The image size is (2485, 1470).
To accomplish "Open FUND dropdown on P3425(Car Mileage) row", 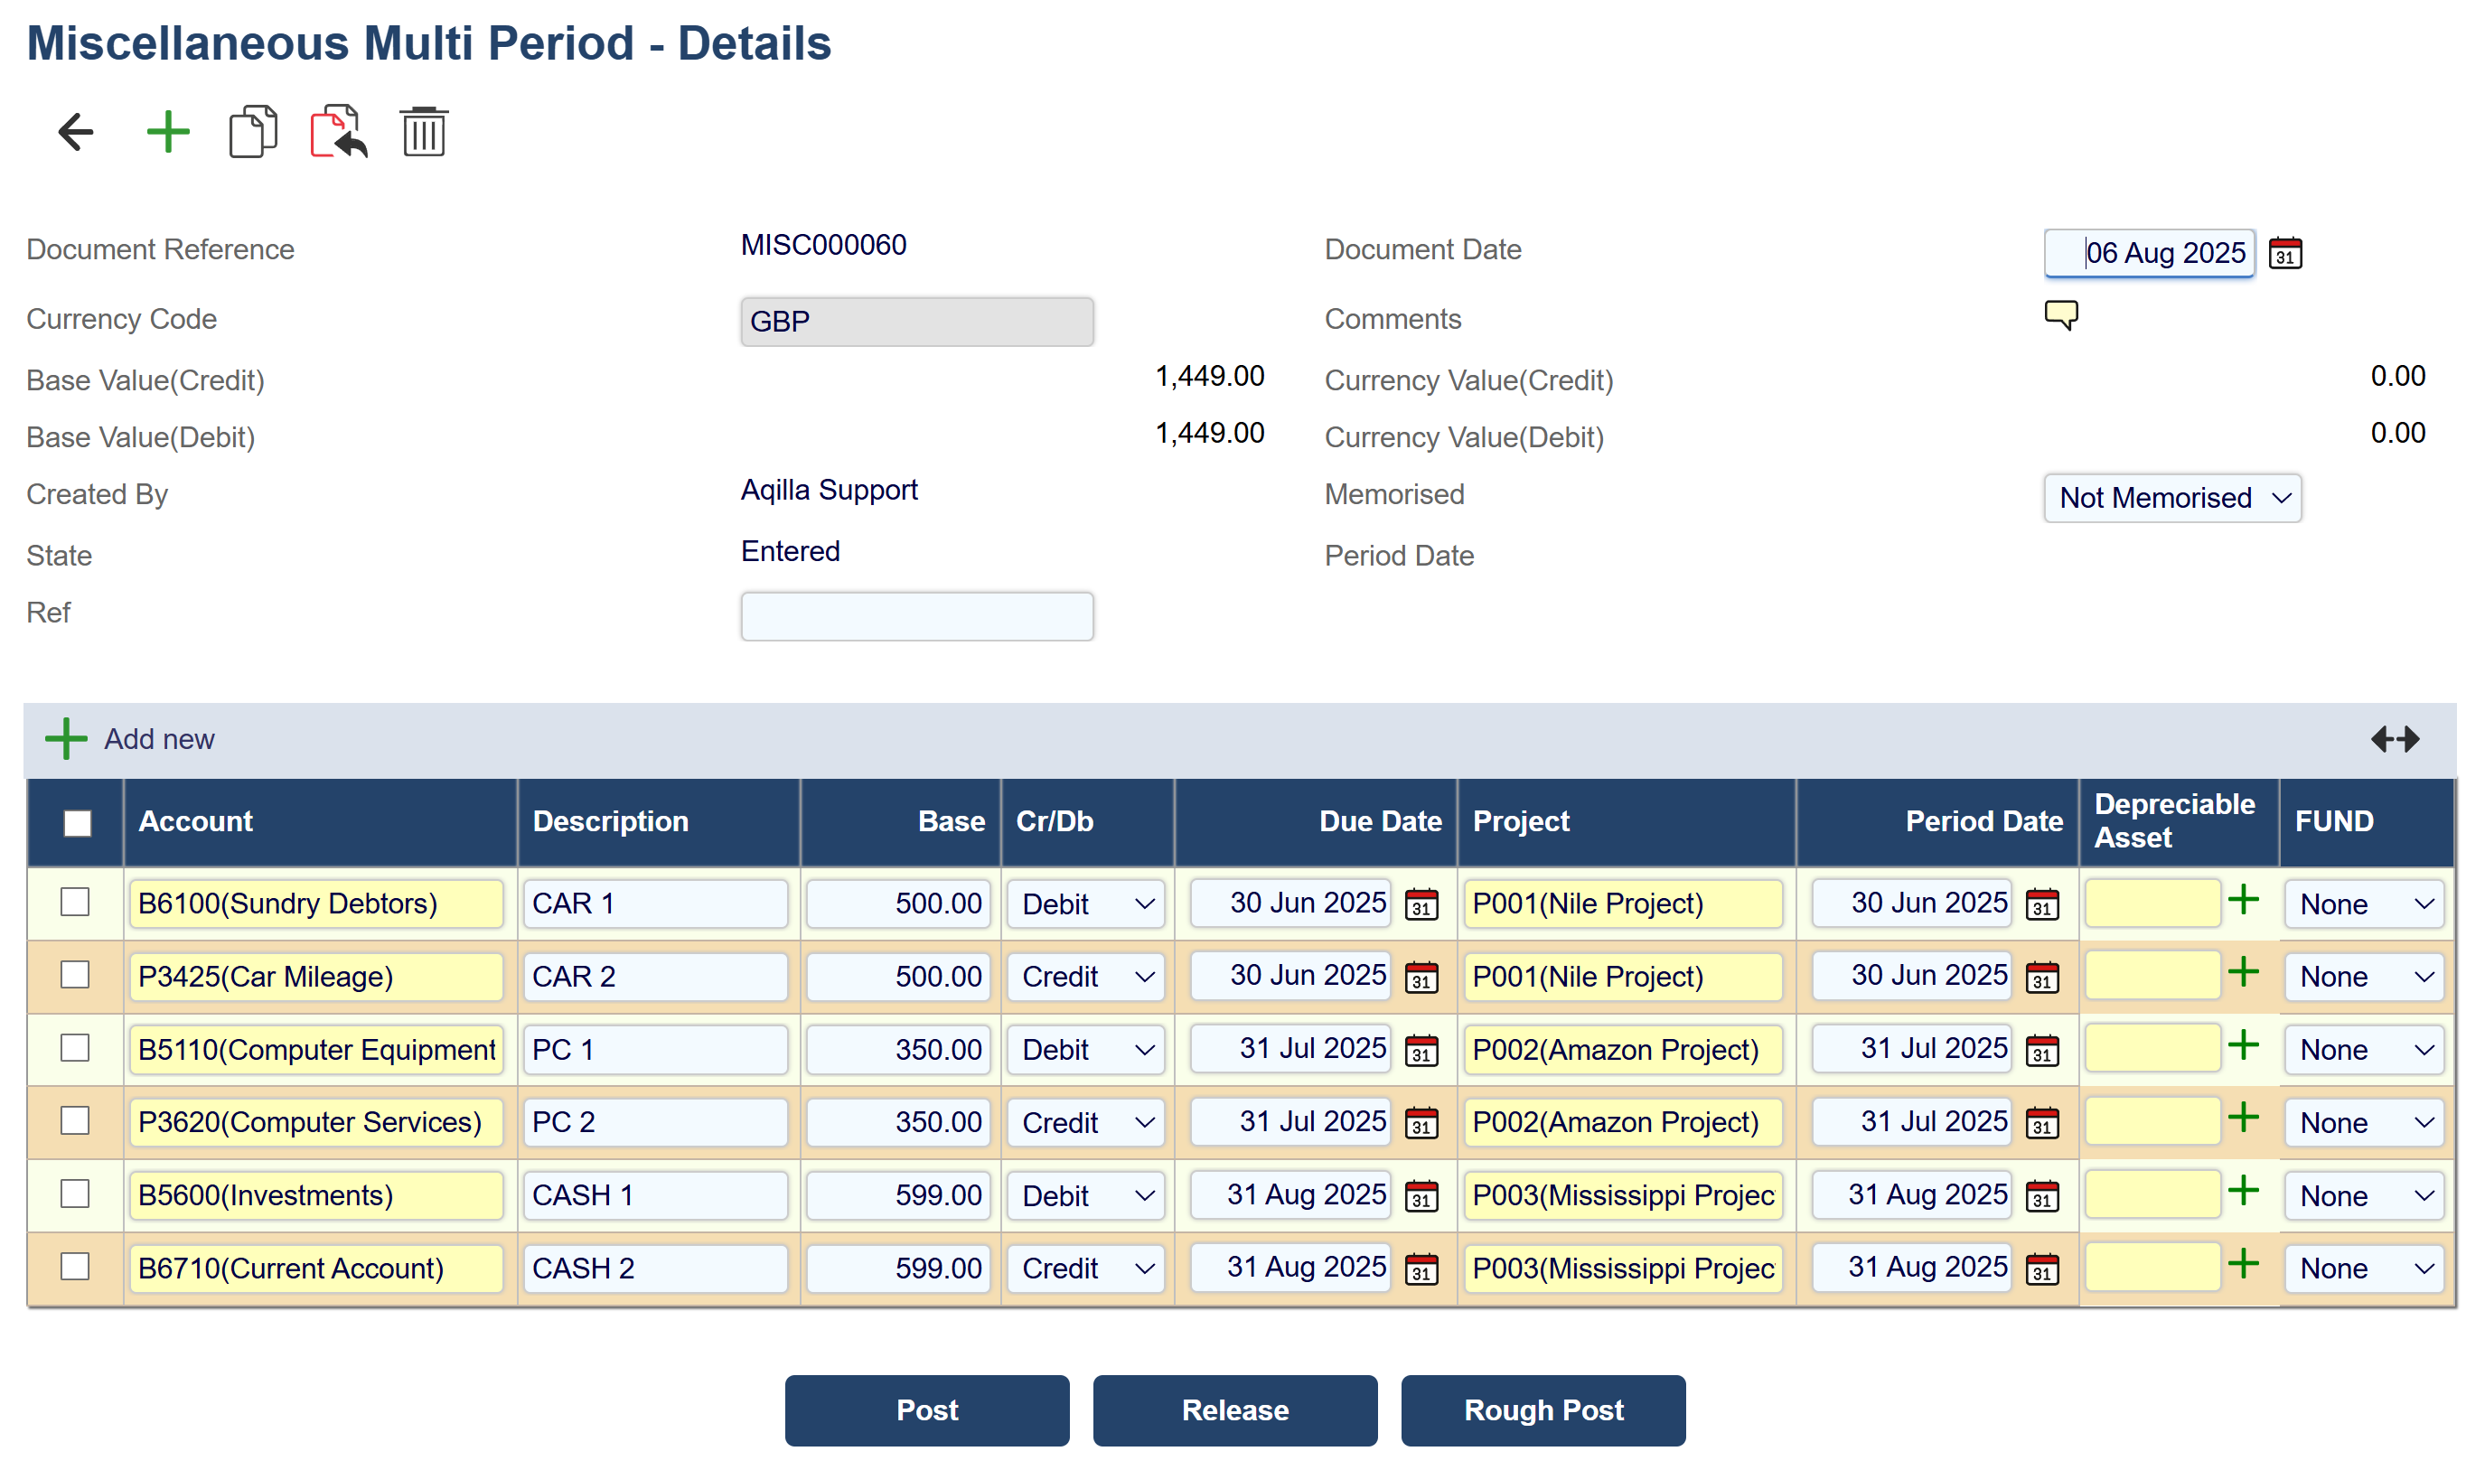I will coord(2363,978).
